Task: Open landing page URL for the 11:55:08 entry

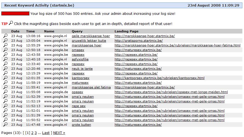Action: click(171, 92)
